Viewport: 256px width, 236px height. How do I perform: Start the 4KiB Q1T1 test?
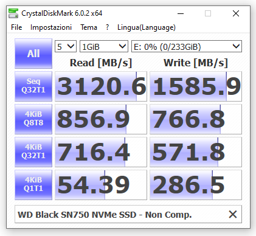tap(33, 185)
